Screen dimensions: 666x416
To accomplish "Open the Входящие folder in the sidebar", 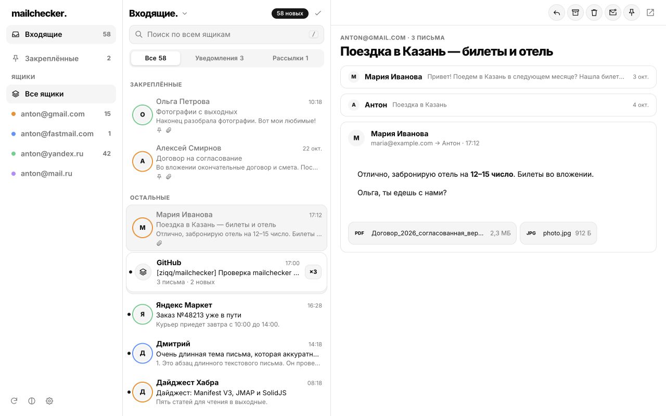I will click(61, 34).
